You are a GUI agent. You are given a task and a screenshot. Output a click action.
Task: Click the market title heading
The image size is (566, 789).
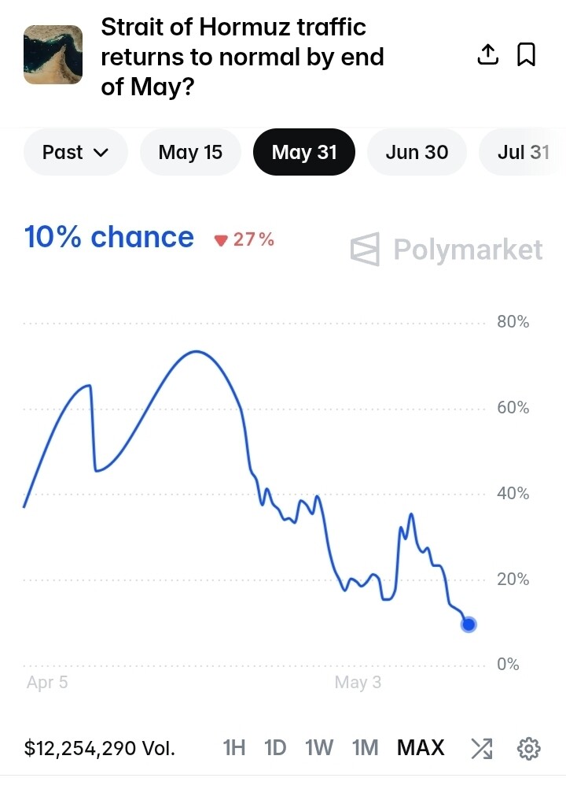pyautogui.click(x=242, y=57)
